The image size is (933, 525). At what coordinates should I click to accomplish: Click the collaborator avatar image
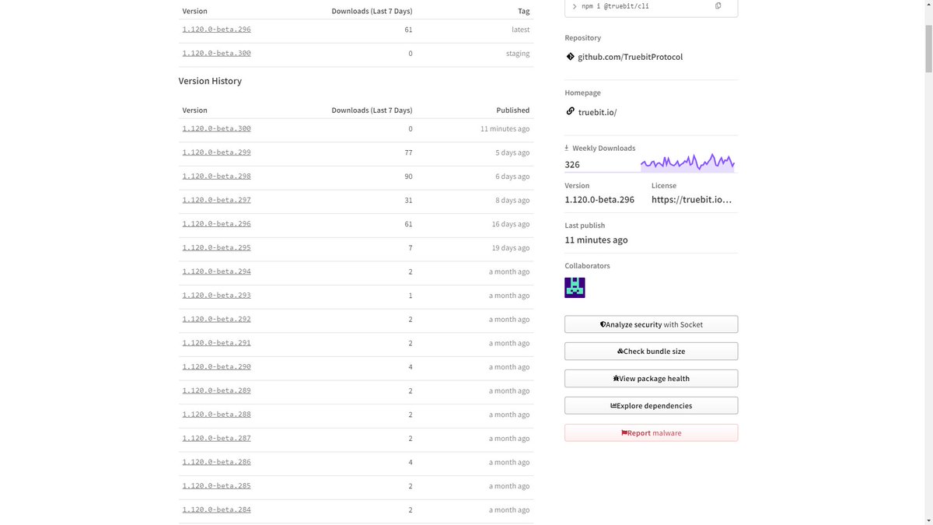[575, 288]
